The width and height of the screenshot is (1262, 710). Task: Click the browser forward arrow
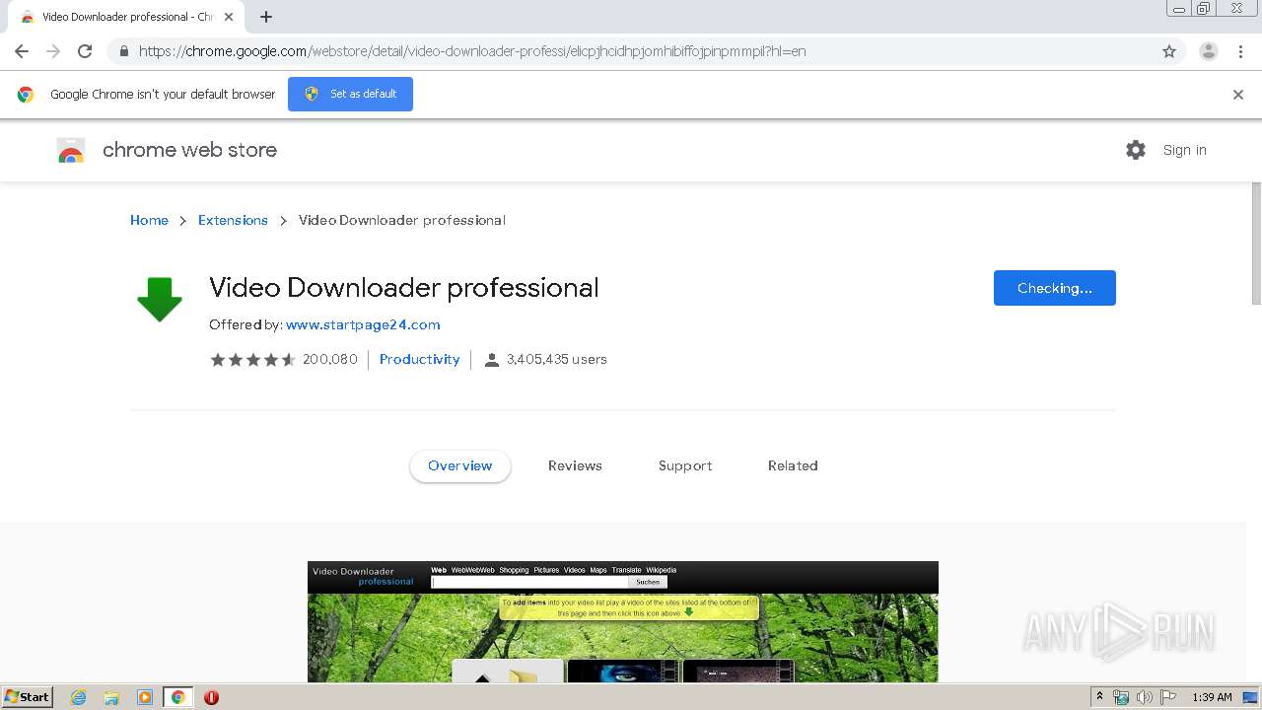coord(53,51)
